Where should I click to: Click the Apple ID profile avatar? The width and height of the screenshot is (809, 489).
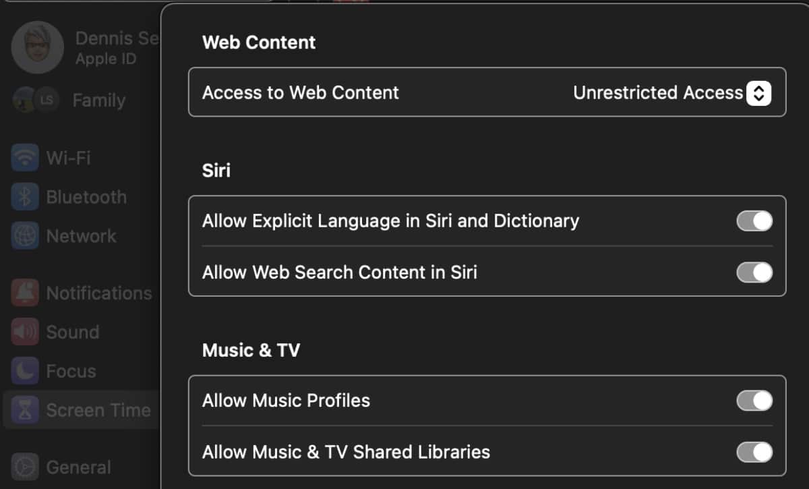(37, 47)
